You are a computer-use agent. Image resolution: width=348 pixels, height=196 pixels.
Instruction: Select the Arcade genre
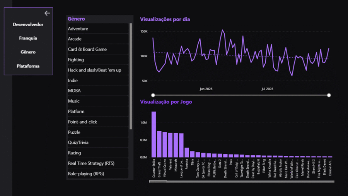(97, 39)
